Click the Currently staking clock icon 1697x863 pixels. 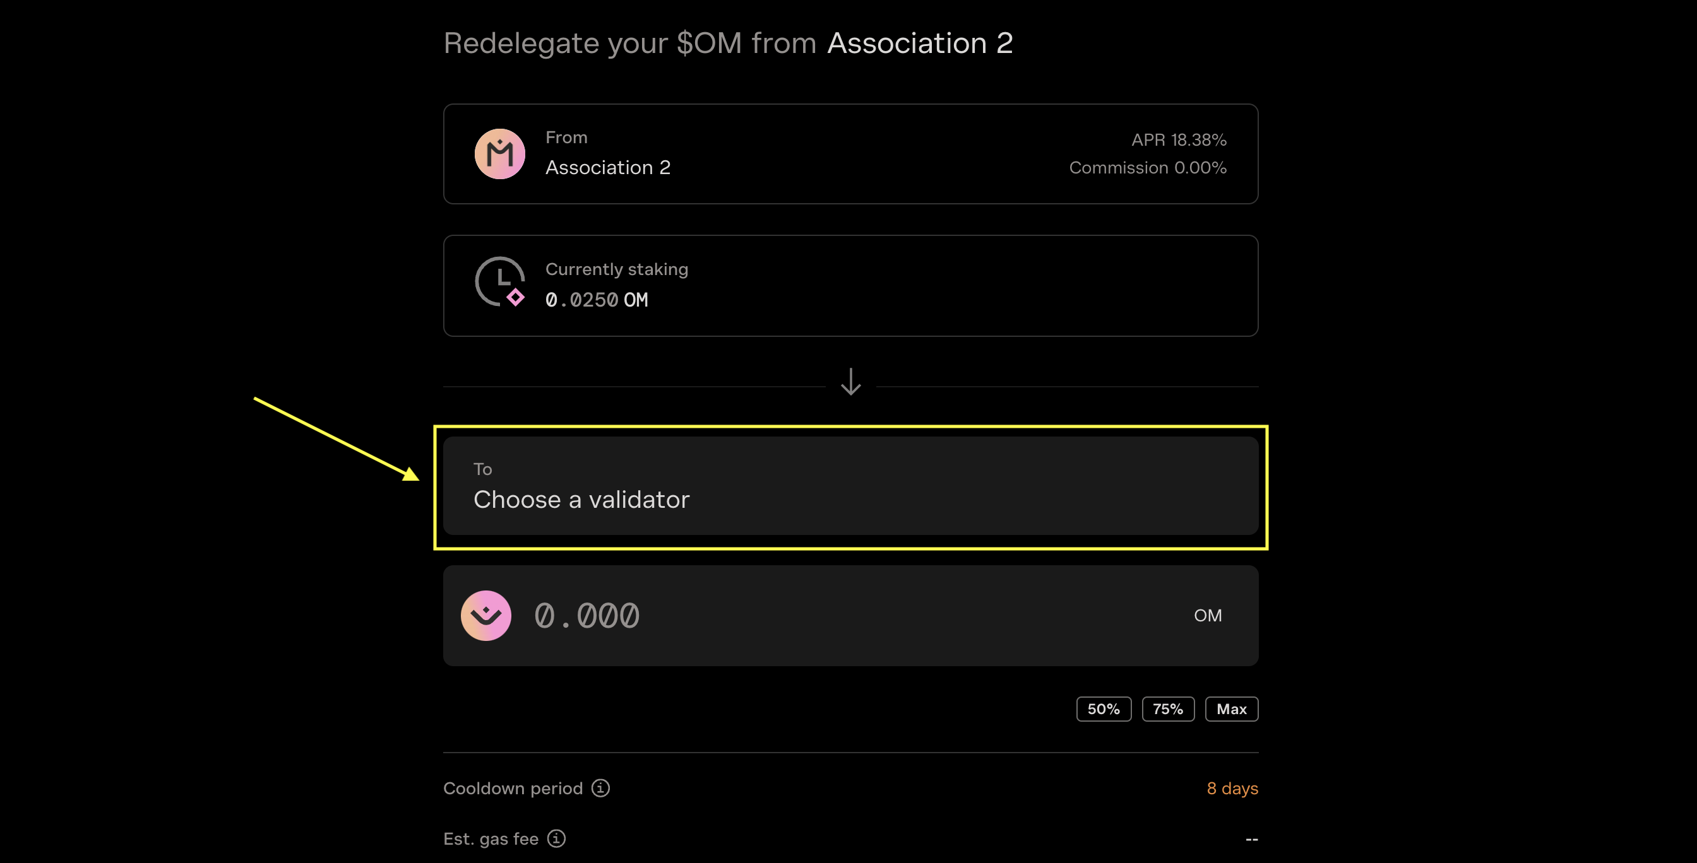coord(500,282)
